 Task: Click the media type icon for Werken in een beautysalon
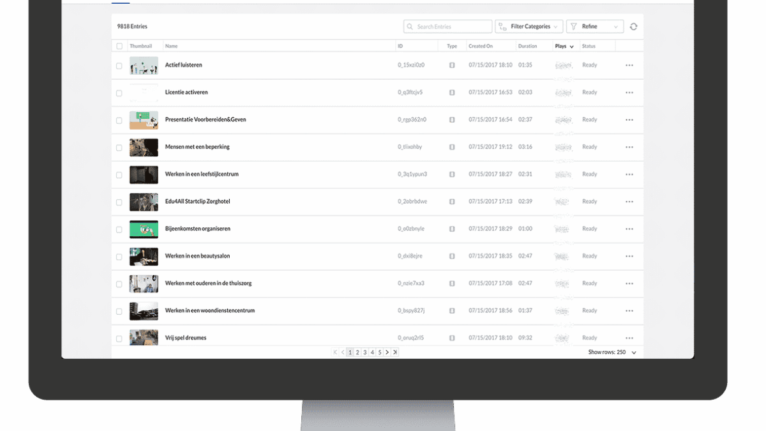(452, 256)
